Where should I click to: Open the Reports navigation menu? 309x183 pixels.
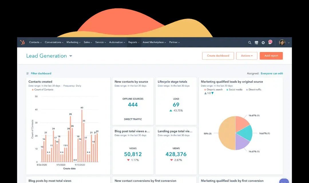tap(134, 42)
